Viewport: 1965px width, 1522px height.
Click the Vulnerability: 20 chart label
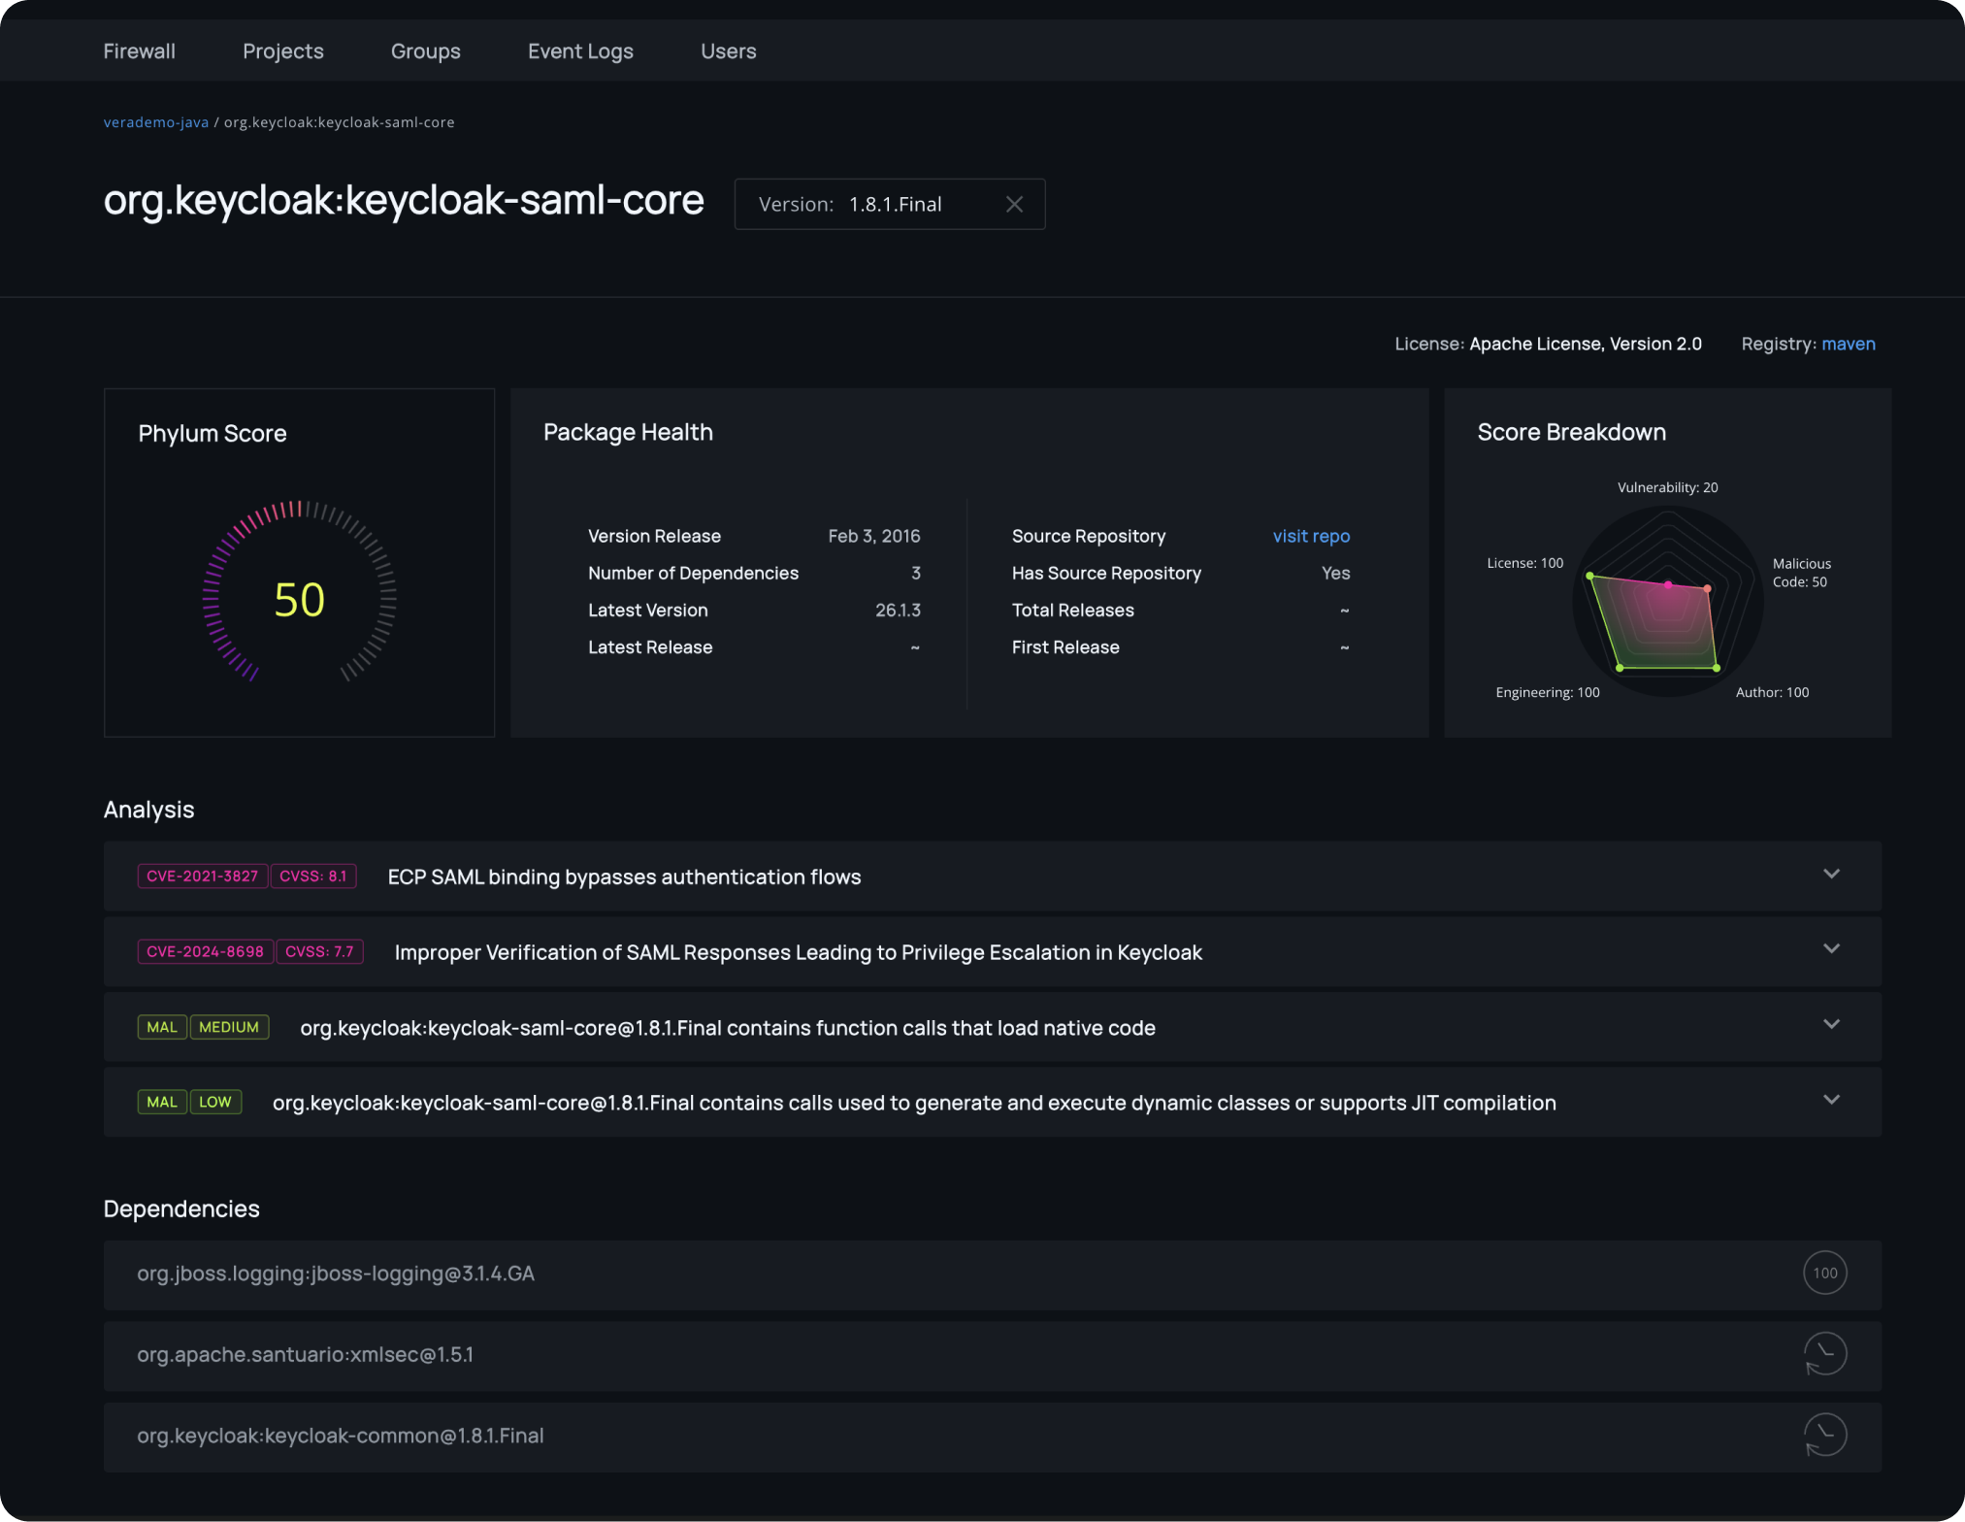tap(1667, 487)
